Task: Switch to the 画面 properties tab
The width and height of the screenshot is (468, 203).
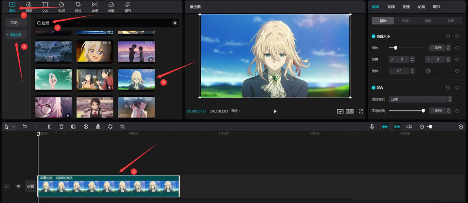Action: 376,7
